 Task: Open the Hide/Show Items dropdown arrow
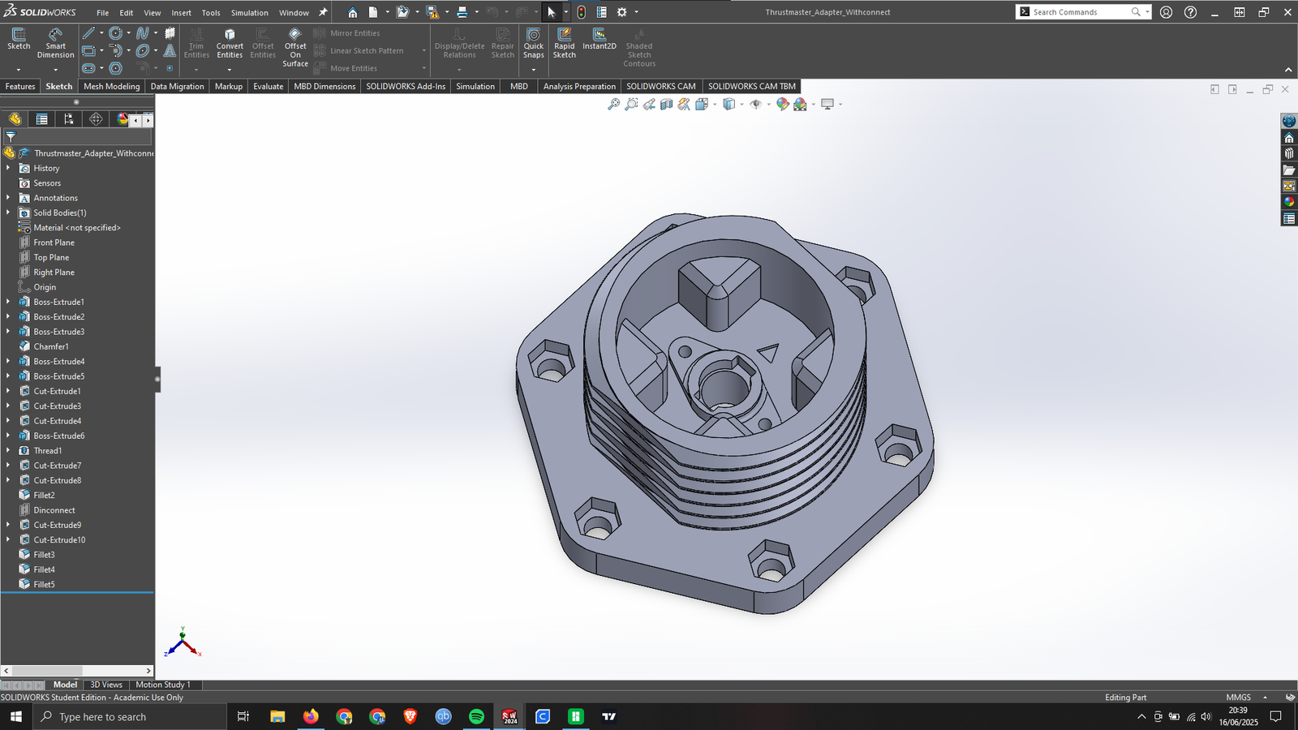click(769, 105)
